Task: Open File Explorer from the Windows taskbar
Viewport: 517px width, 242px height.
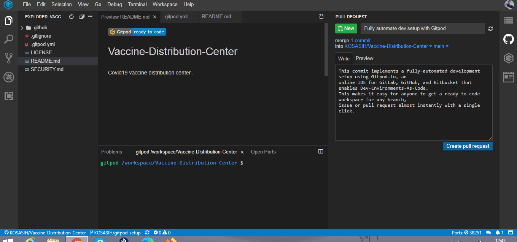Action: pos(53,240)
